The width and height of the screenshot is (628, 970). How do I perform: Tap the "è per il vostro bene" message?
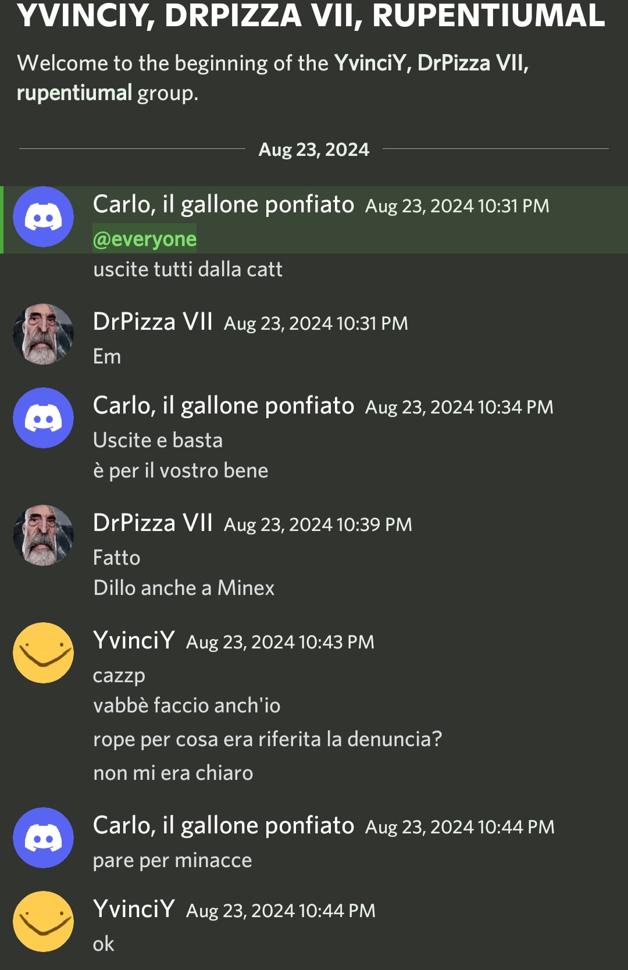[x=181, y=470]
